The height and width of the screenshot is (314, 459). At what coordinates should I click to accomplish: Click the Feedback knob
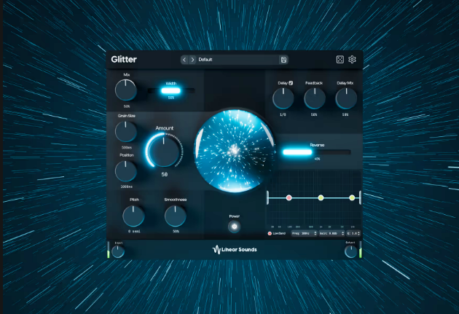click(x=315, y=98)
